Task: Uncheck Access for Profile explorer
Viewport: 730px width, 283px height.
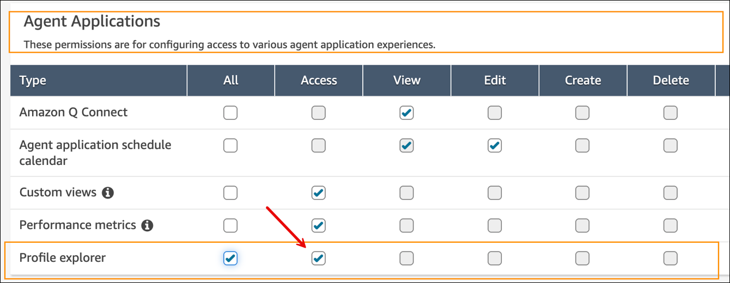Action: 319,258
